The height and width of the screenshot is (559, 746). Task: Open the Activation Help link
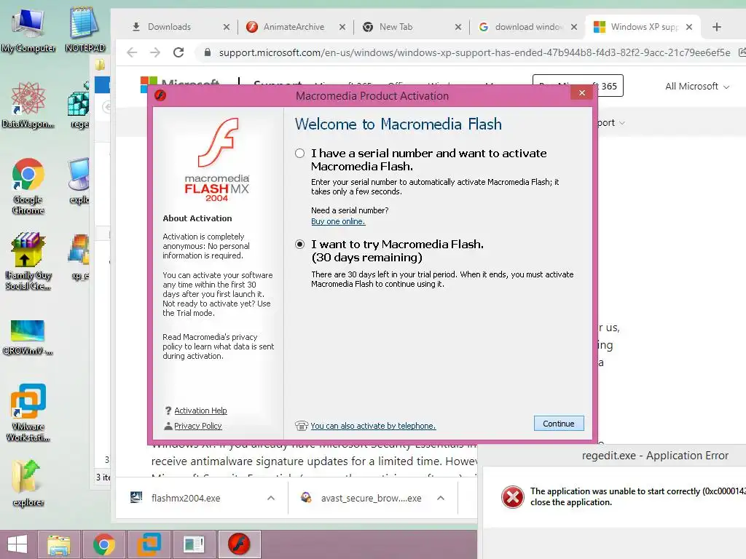(x=200, y=411)
